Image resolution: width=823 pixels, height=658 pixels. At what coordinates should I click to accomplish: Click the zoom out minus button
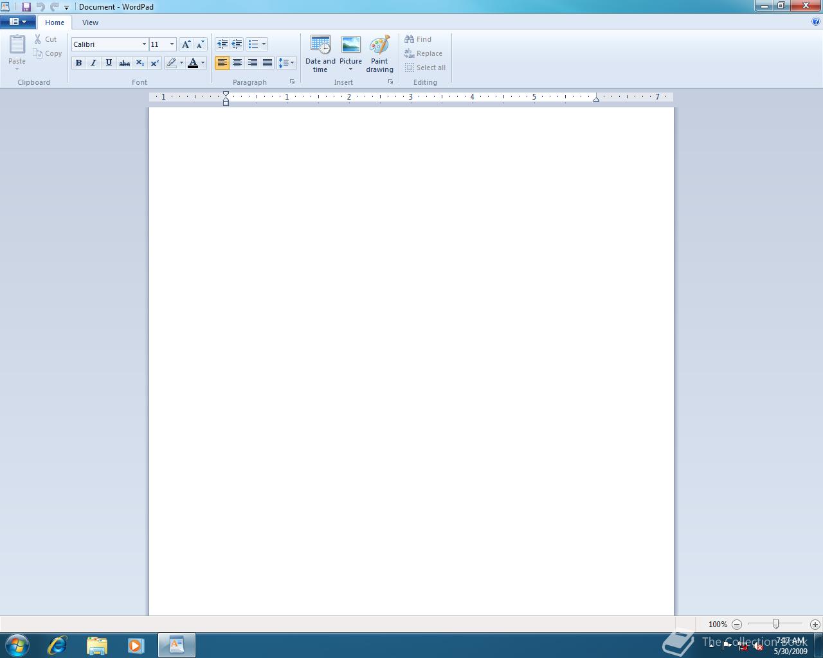pyautogui.click(x=737, y=624)
